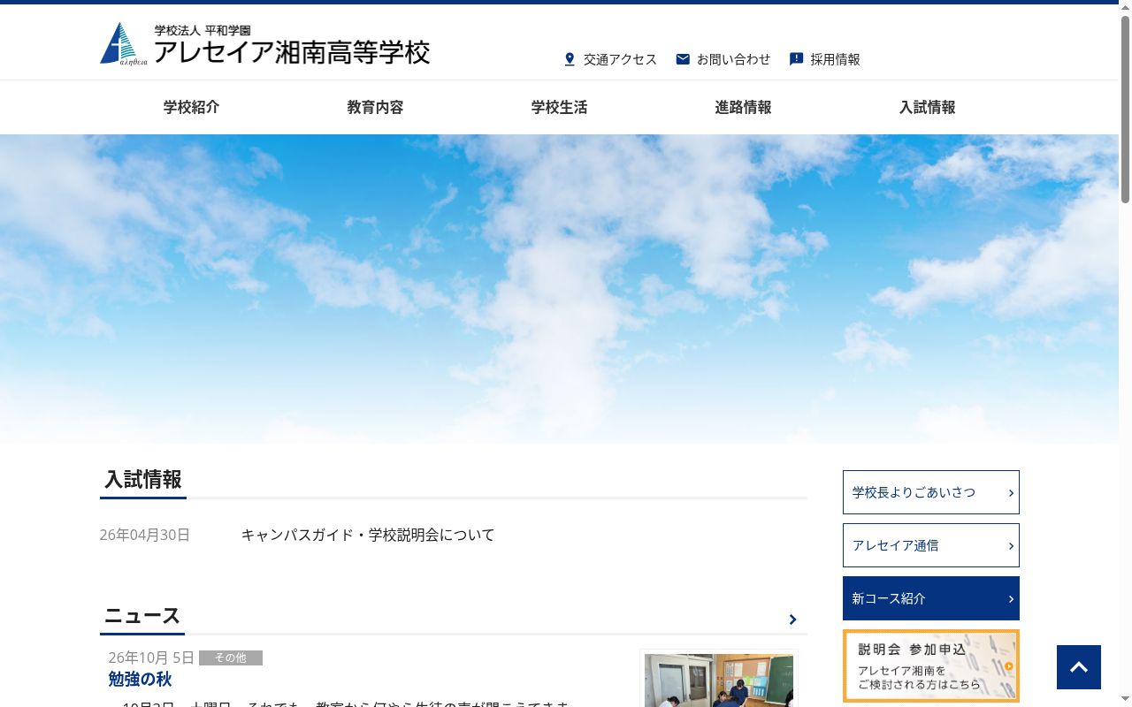
Task: Click the Aletheia Shonan school logo emblem
Action: click(x=123, y=44)
